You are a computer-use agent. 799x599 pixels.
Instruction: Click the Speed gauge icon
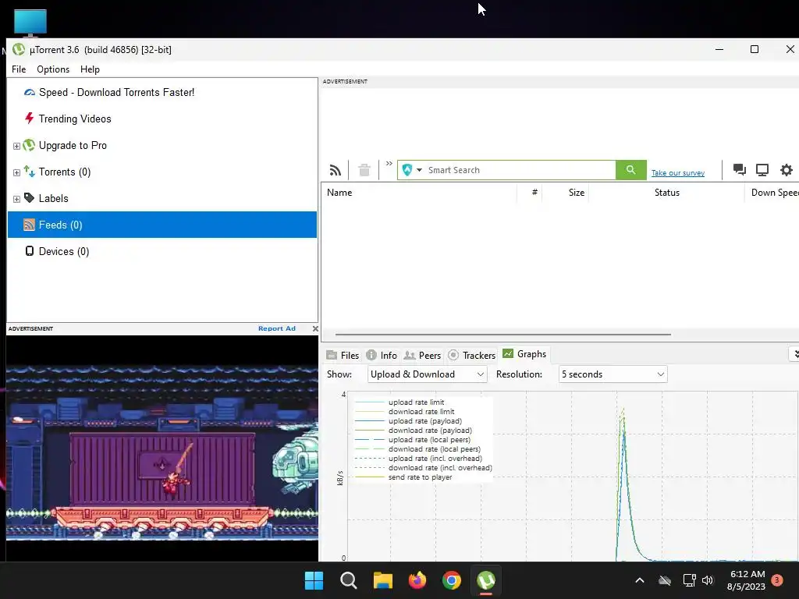point(30,92)
